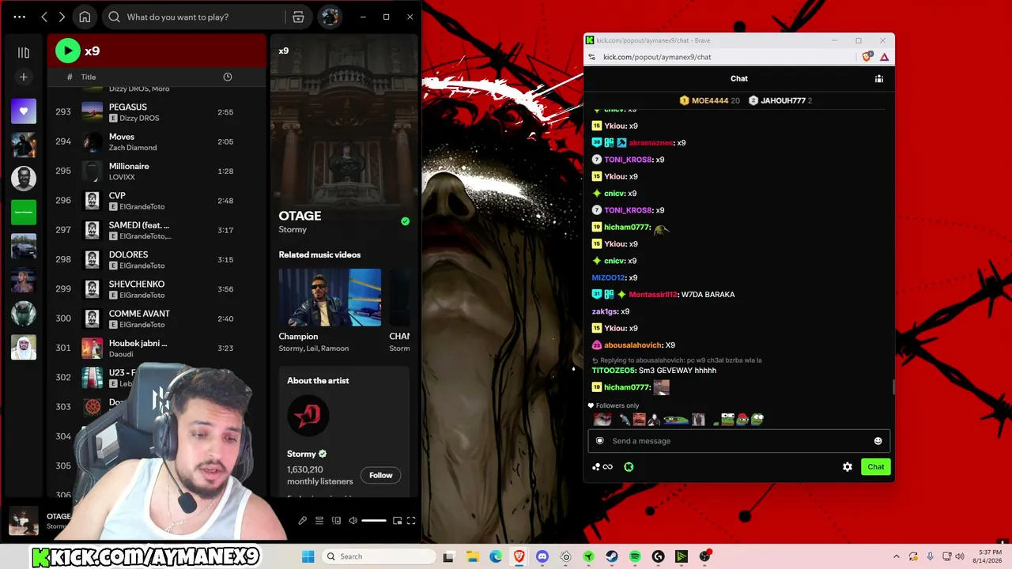This screenshot has height=569, width=1012.
Task: Open artist Dizzy DROS under PEGASUS
Action: (x=139, y=119)
